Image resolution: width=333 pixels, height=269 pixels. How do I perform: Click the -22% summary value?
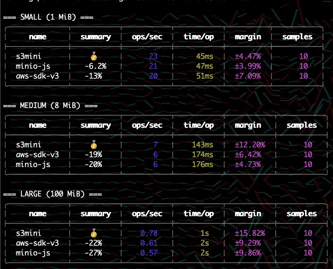click(93, 243)
